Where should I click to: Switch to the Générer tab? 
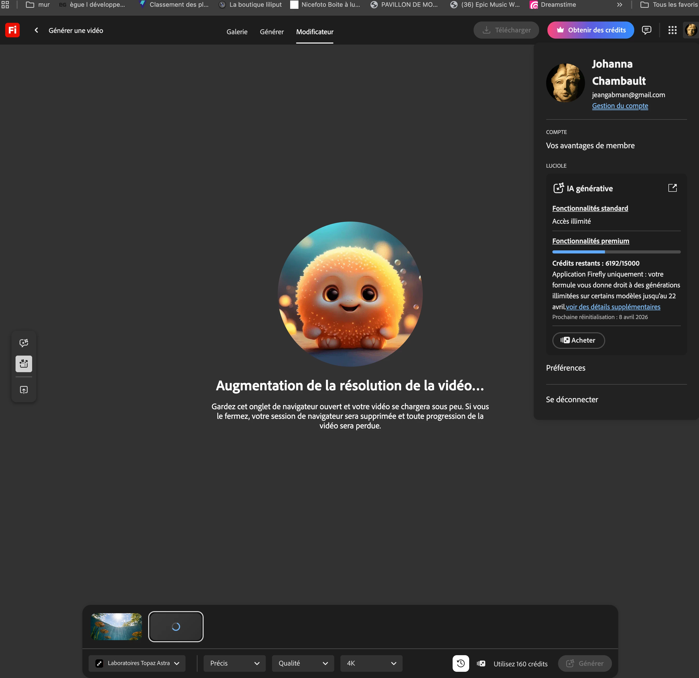[x=272, y=32]
